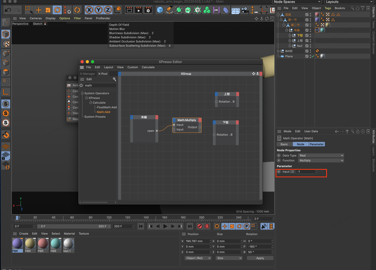Open the Data Type dropdown
Image resolution: width=376 pixels, height=270 pixels.
[321, 155]
